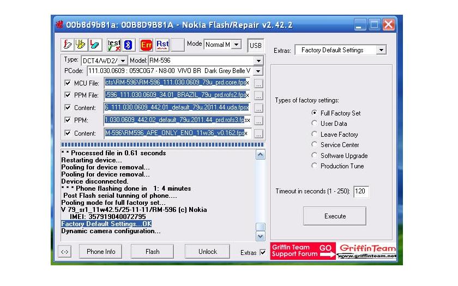
Task: Select the Software Upgrade radio button
Action: (314, 155)
